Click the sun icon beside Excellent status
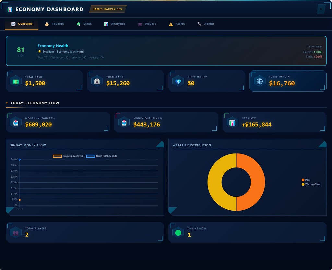This screenshot has width=332, height=270. coord(39,51)
